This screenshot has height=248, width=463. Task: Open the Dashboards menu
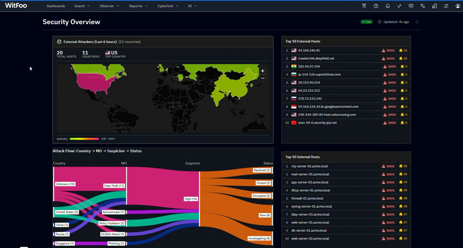click(56, 6)
